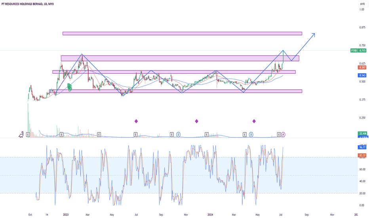Open the earnings E marker near October 2022

pos(28,135)
